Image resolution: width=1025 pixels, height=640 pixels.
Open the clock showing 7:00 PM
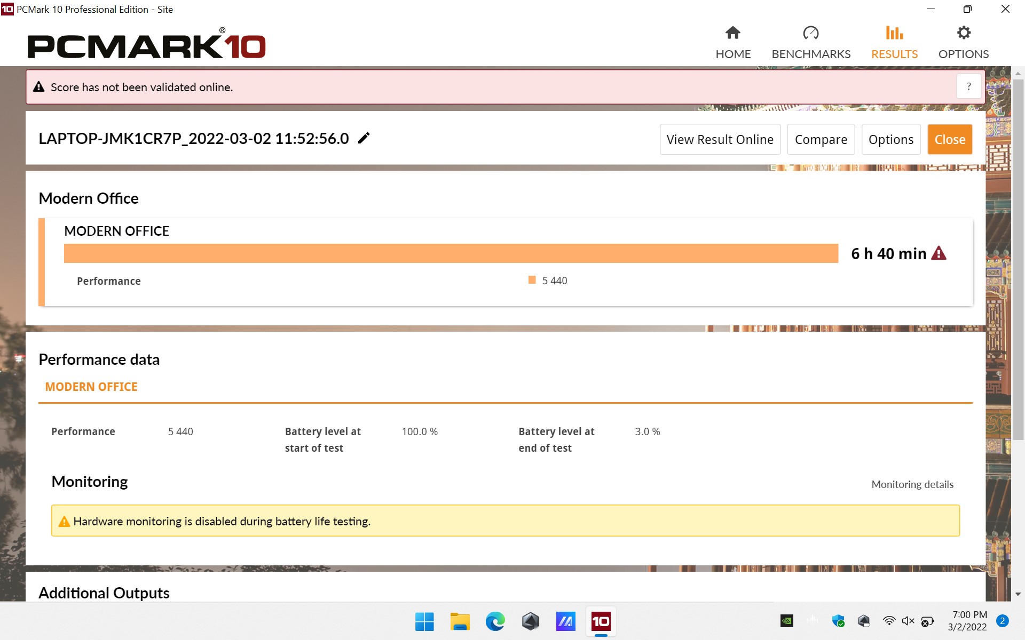point(967,621)
